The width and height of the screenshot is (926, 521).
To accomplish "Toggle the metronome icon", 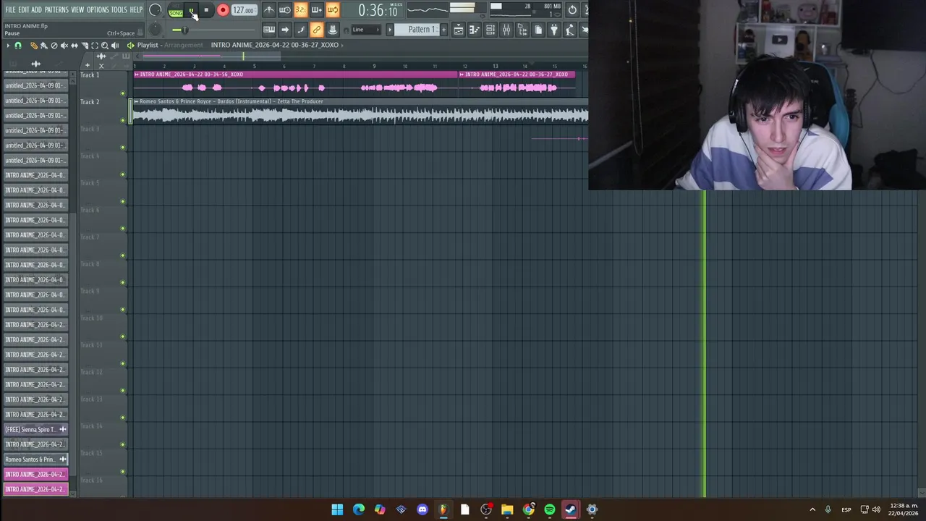I will tap(268, 9).
